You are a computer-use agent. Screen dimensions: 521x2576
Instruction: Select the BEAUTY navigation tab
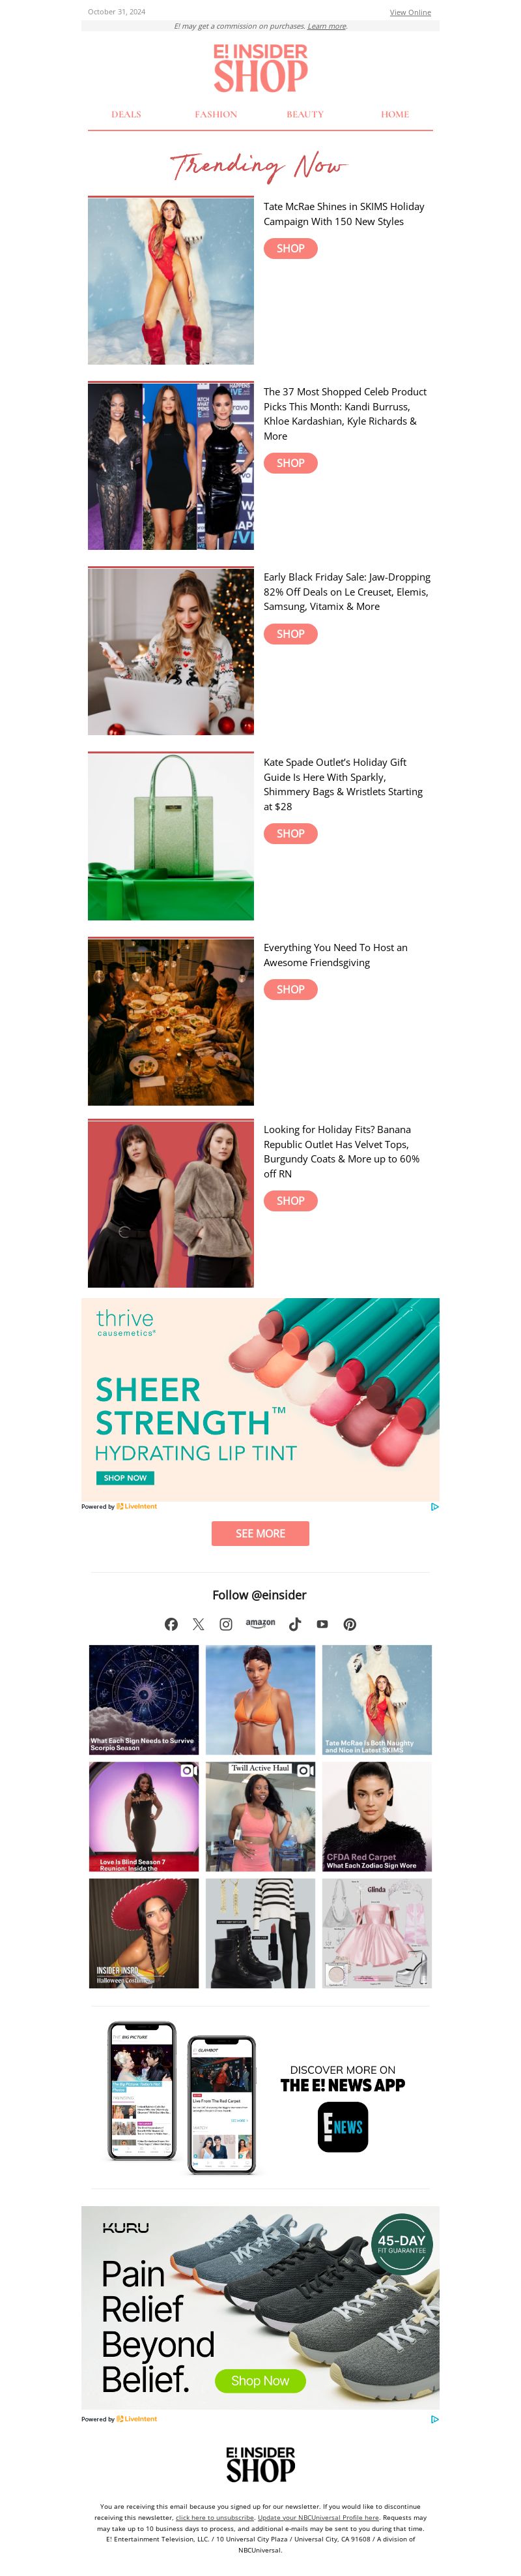[305, 114]
